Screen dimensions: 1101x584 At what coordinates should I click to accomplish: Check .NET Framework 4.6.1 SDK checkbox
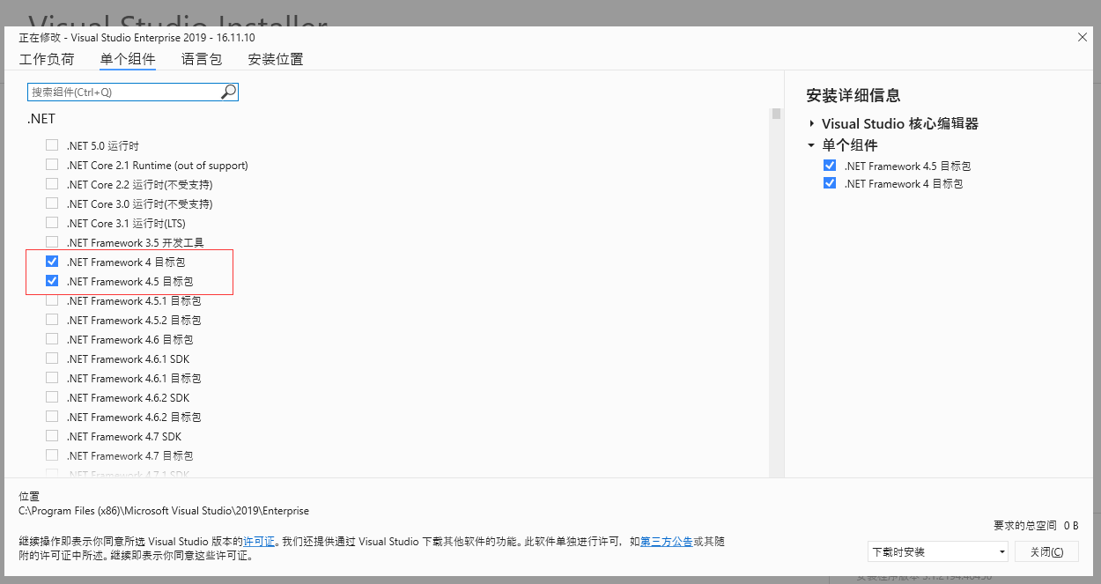52,359
